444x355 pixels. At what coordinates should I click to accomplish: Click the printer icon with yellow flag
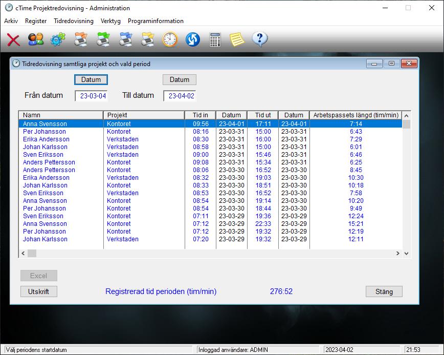148,39
